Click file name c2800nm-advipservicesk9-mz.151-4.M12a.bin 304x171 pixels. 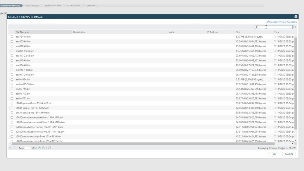coord(40,132)
